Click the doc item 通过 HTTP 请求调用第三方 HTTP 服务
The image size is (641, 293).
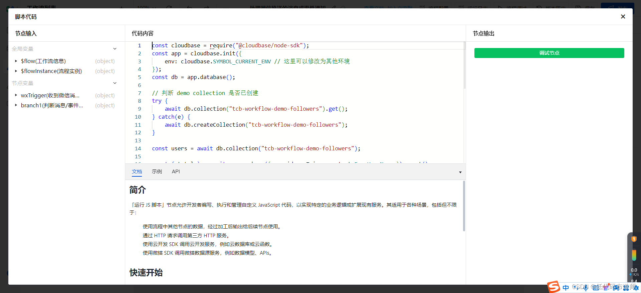(x=187, y=235)
